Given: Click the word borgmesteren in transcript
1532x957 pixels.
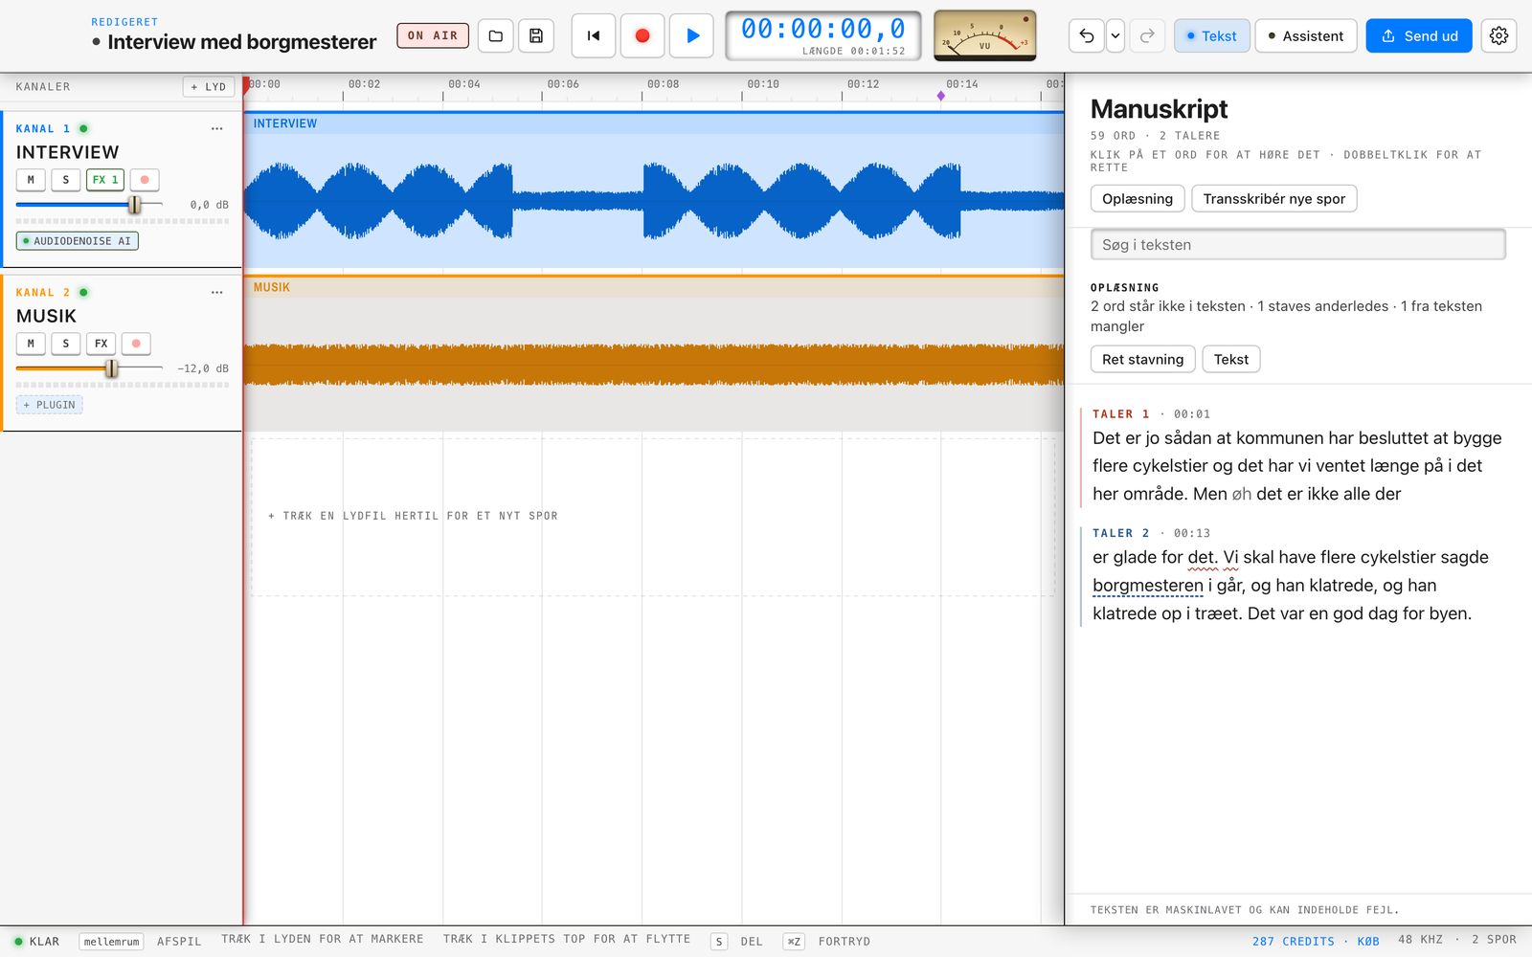Looking at the screenshot, I should coord(1147,586).
